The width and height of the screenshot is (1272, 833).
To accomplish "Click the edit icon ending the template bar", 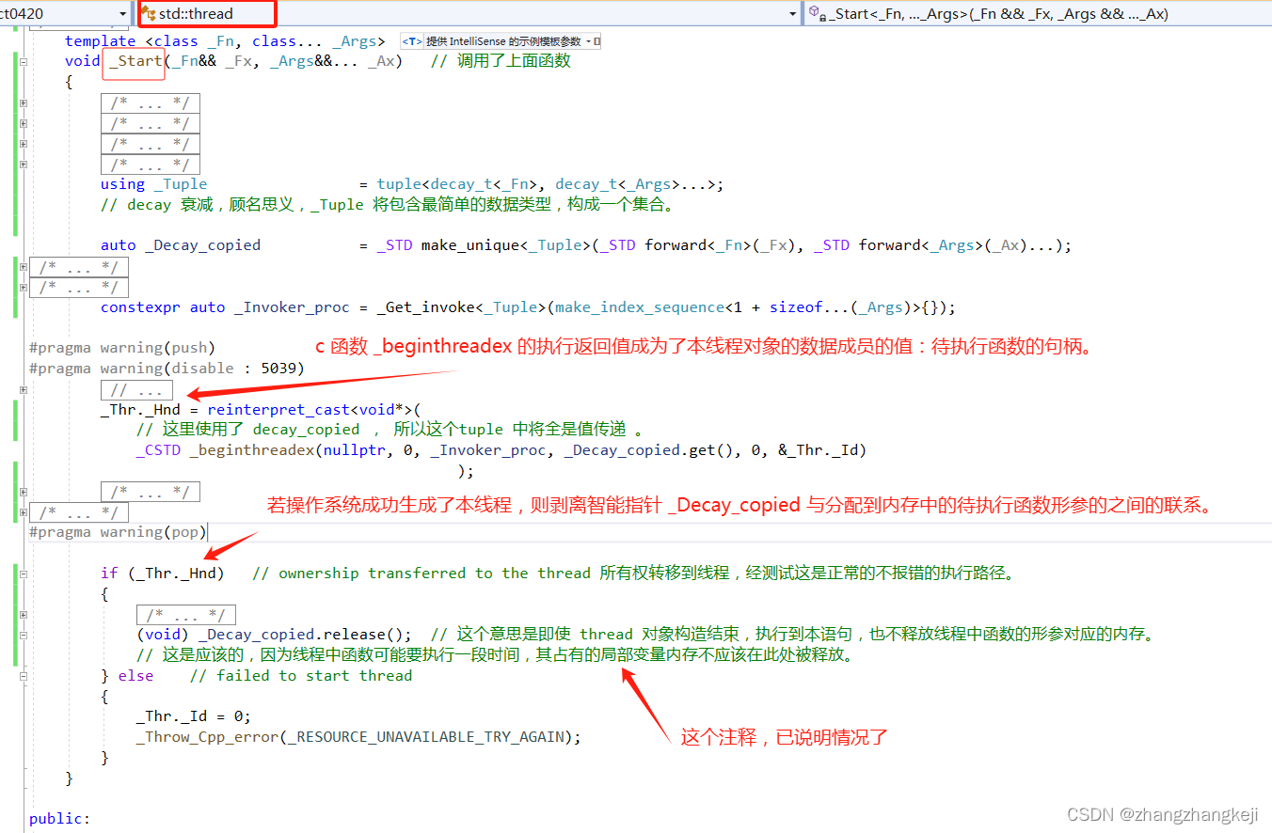I will [x=597, y=41].
